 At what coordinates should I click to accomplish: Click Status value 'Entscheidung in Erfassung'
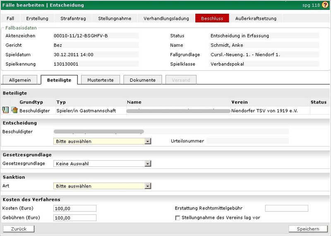click(x=240, y=36)
